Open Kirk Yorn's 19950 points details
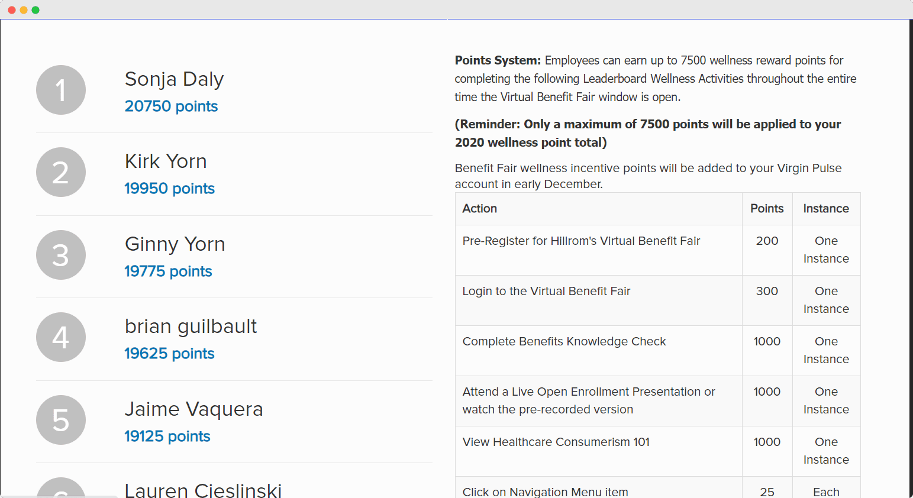Image resolution: width=913 pixels, height=498 pixels. click(169, 189)
